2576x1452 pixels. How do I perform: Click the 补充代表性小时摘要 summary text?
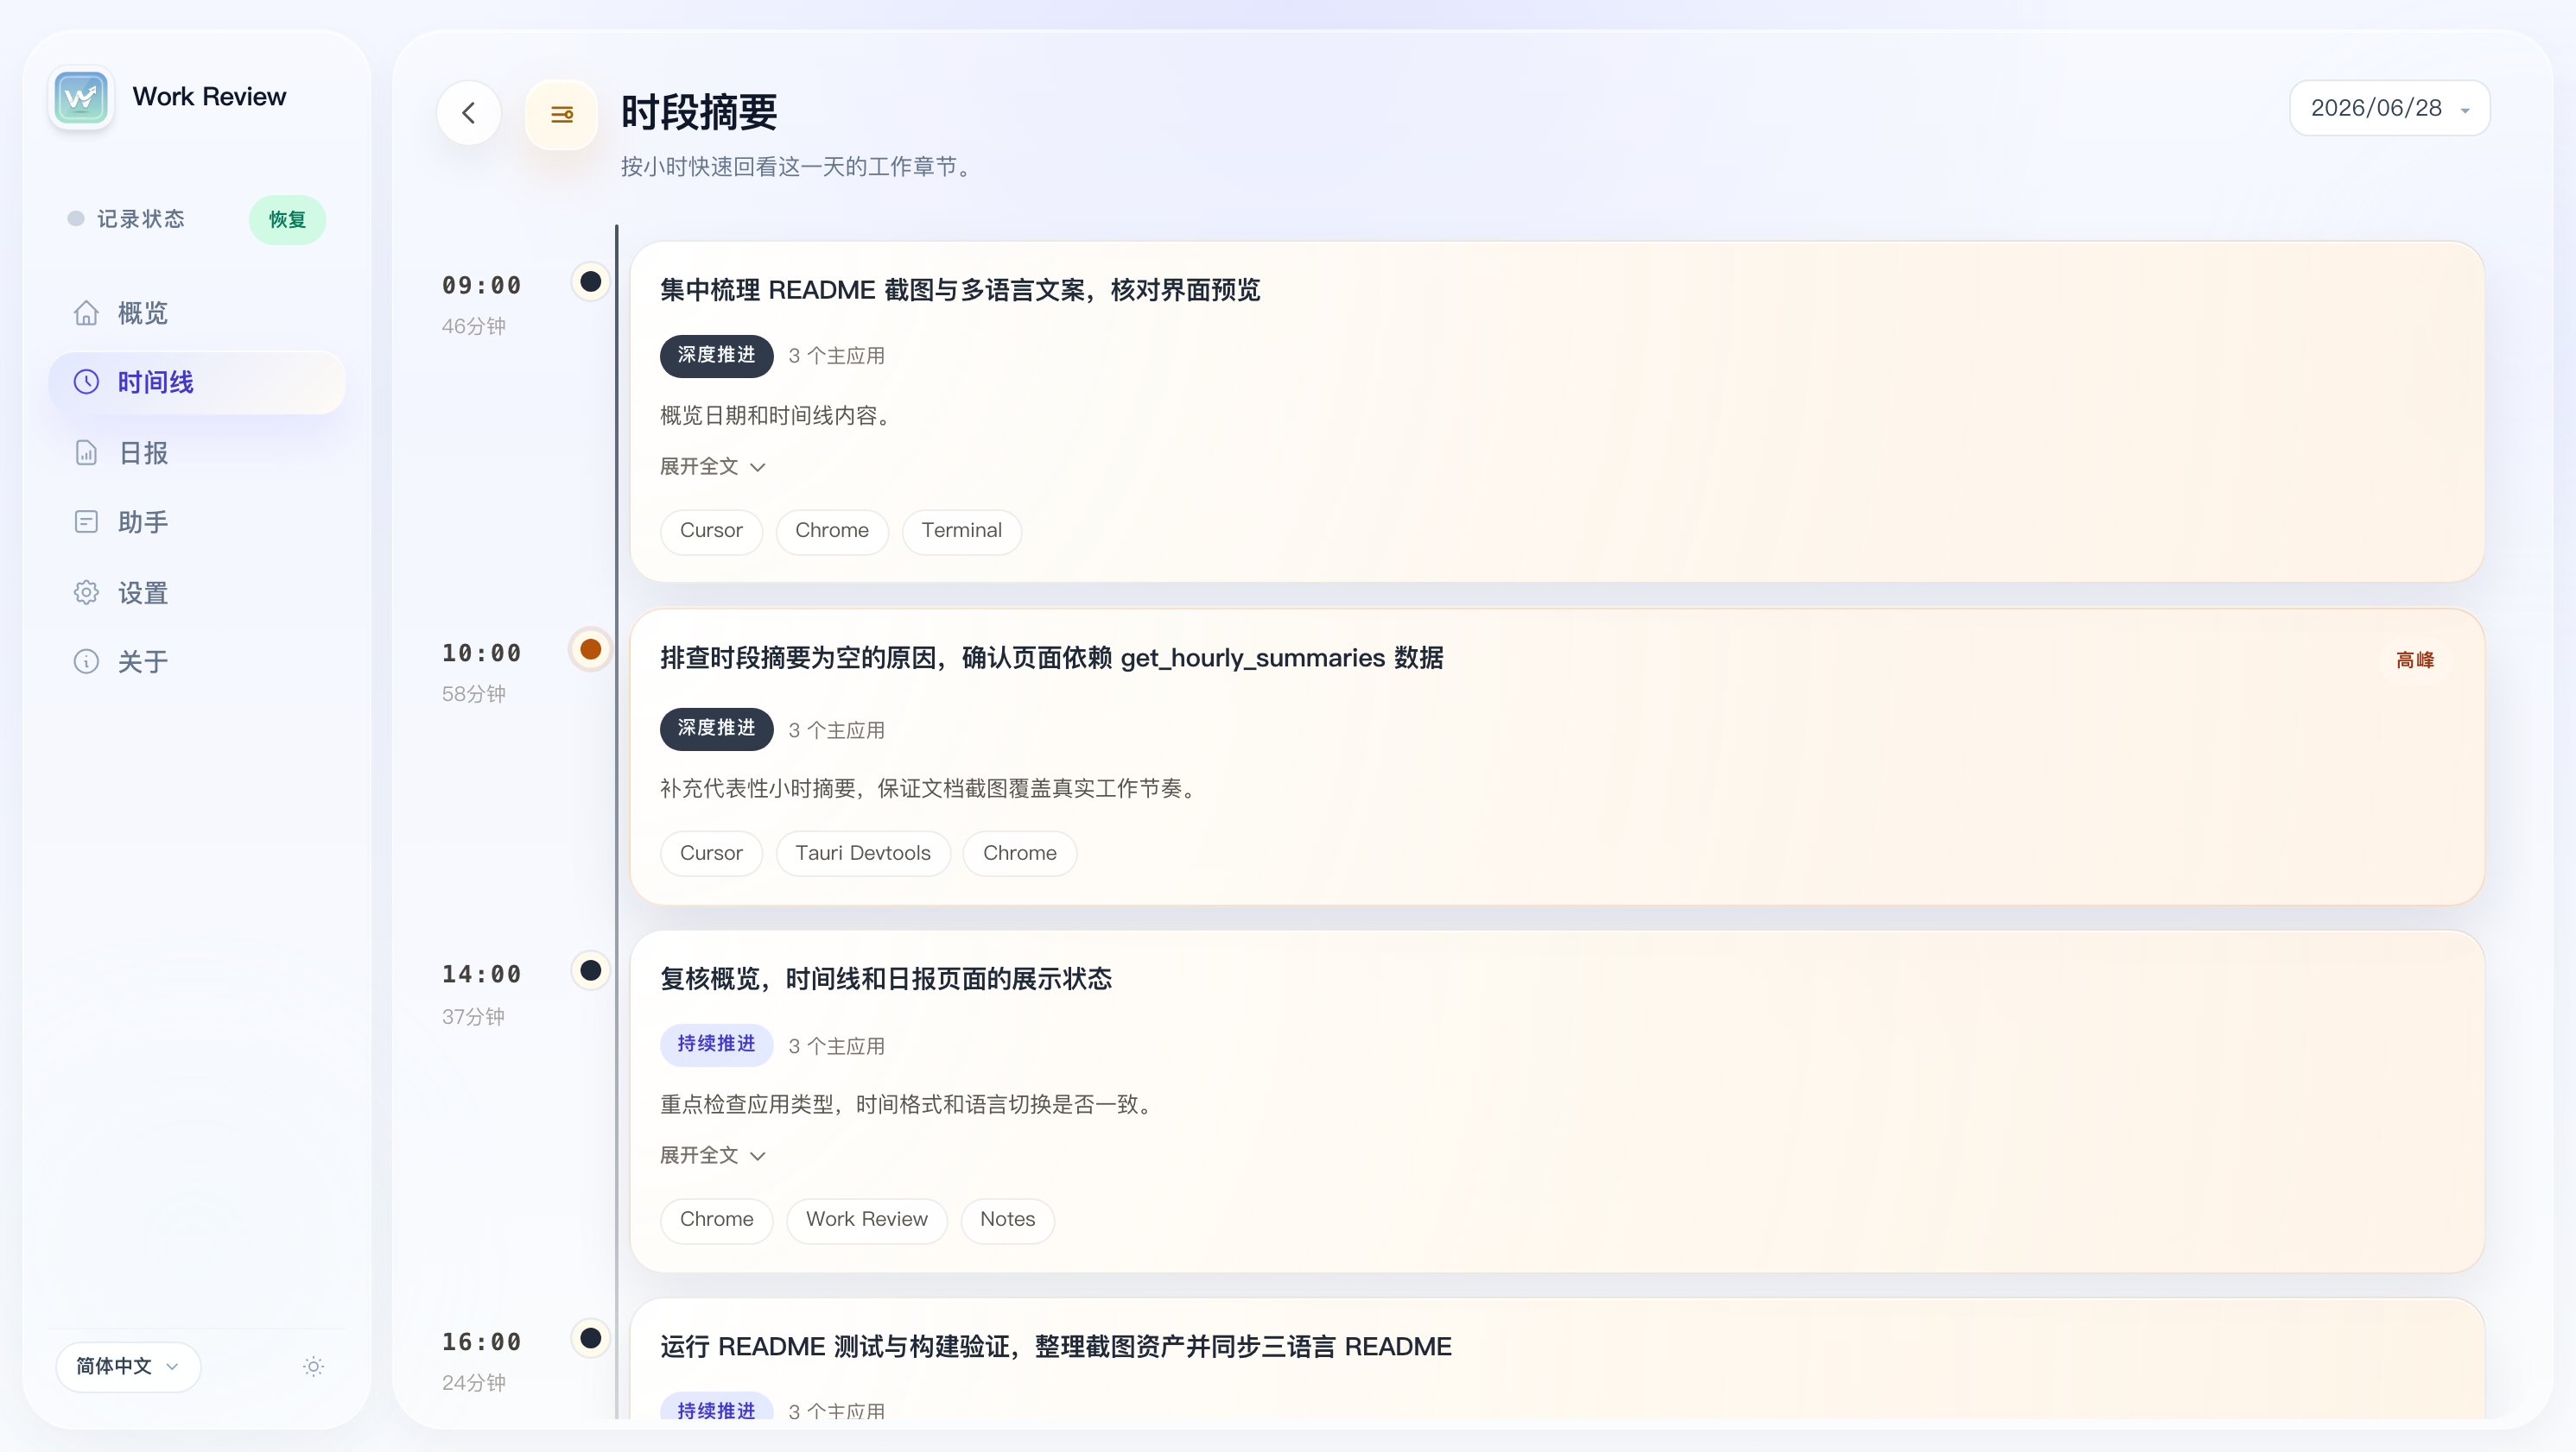(929, 788)
